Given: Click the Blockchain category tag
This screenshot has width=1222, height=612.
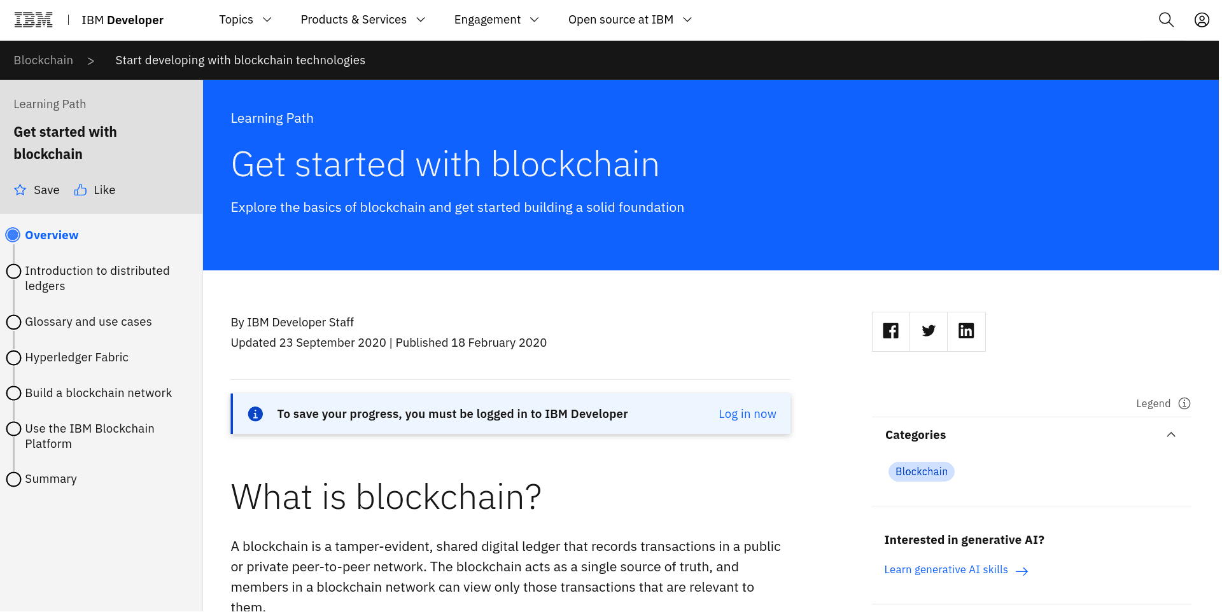Looking at the screenshot, I should (x=921, y=472).
